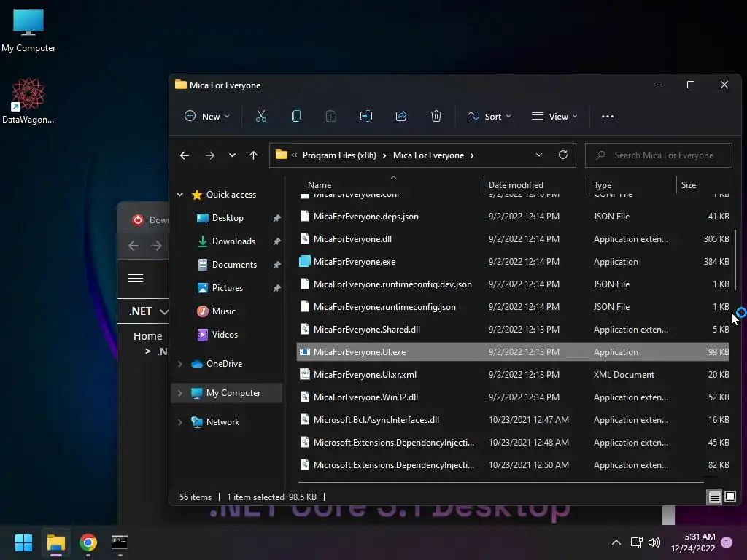Image resolution: width=747 pixels, height=560 pixels.
Task: Click Program Files (x86) breadcrumb
Action: 339,155
